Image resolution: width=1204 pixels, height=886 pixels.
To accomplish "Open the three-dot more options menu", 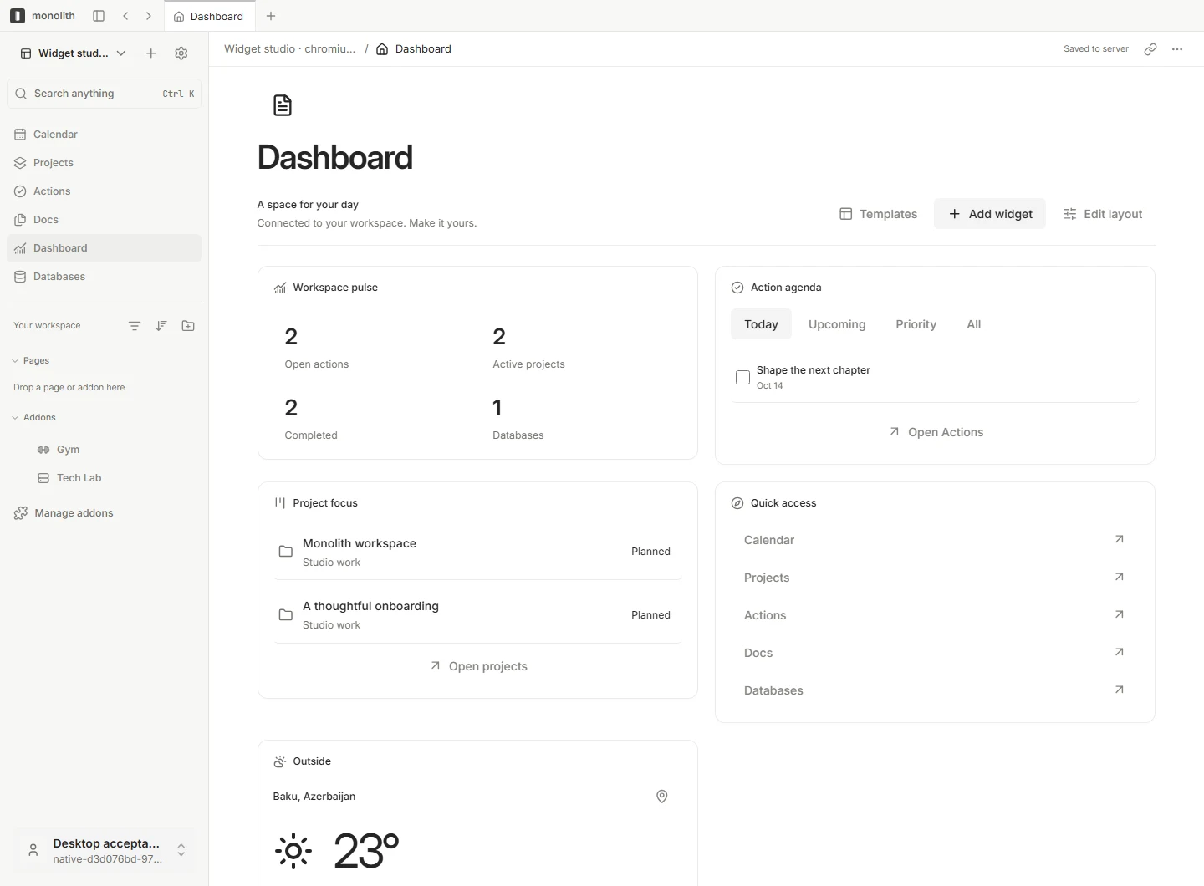I will pos(1177,49).
